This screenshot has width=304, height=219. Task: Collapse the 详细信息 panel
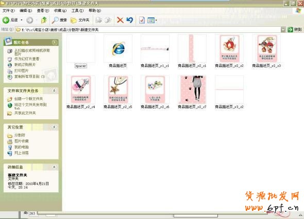coord(54,167)
